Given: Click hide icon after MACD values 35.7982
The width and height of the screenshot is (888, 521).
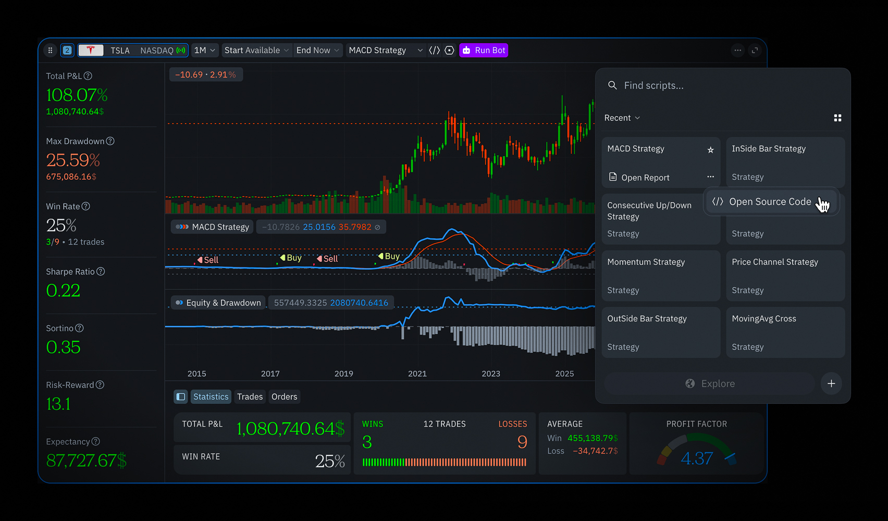Looking at the screenshot, I should tap(378, 228).
